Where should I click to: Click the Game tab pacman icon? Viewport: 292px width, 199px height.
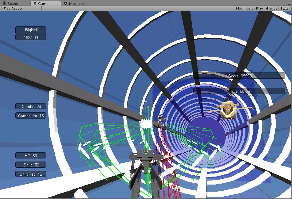pyautogui.click(x=35, y=3)
